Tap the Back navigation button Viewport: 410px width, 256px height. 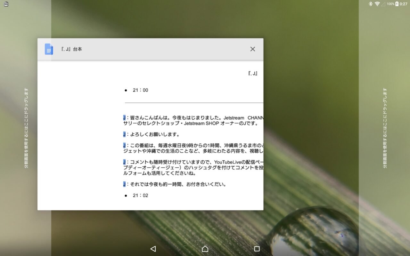point(153,249)
